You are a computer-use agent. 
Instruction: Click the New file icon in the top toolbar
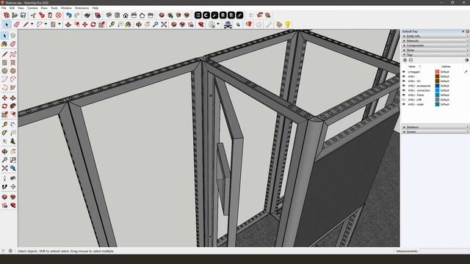(x=7, y=15)
